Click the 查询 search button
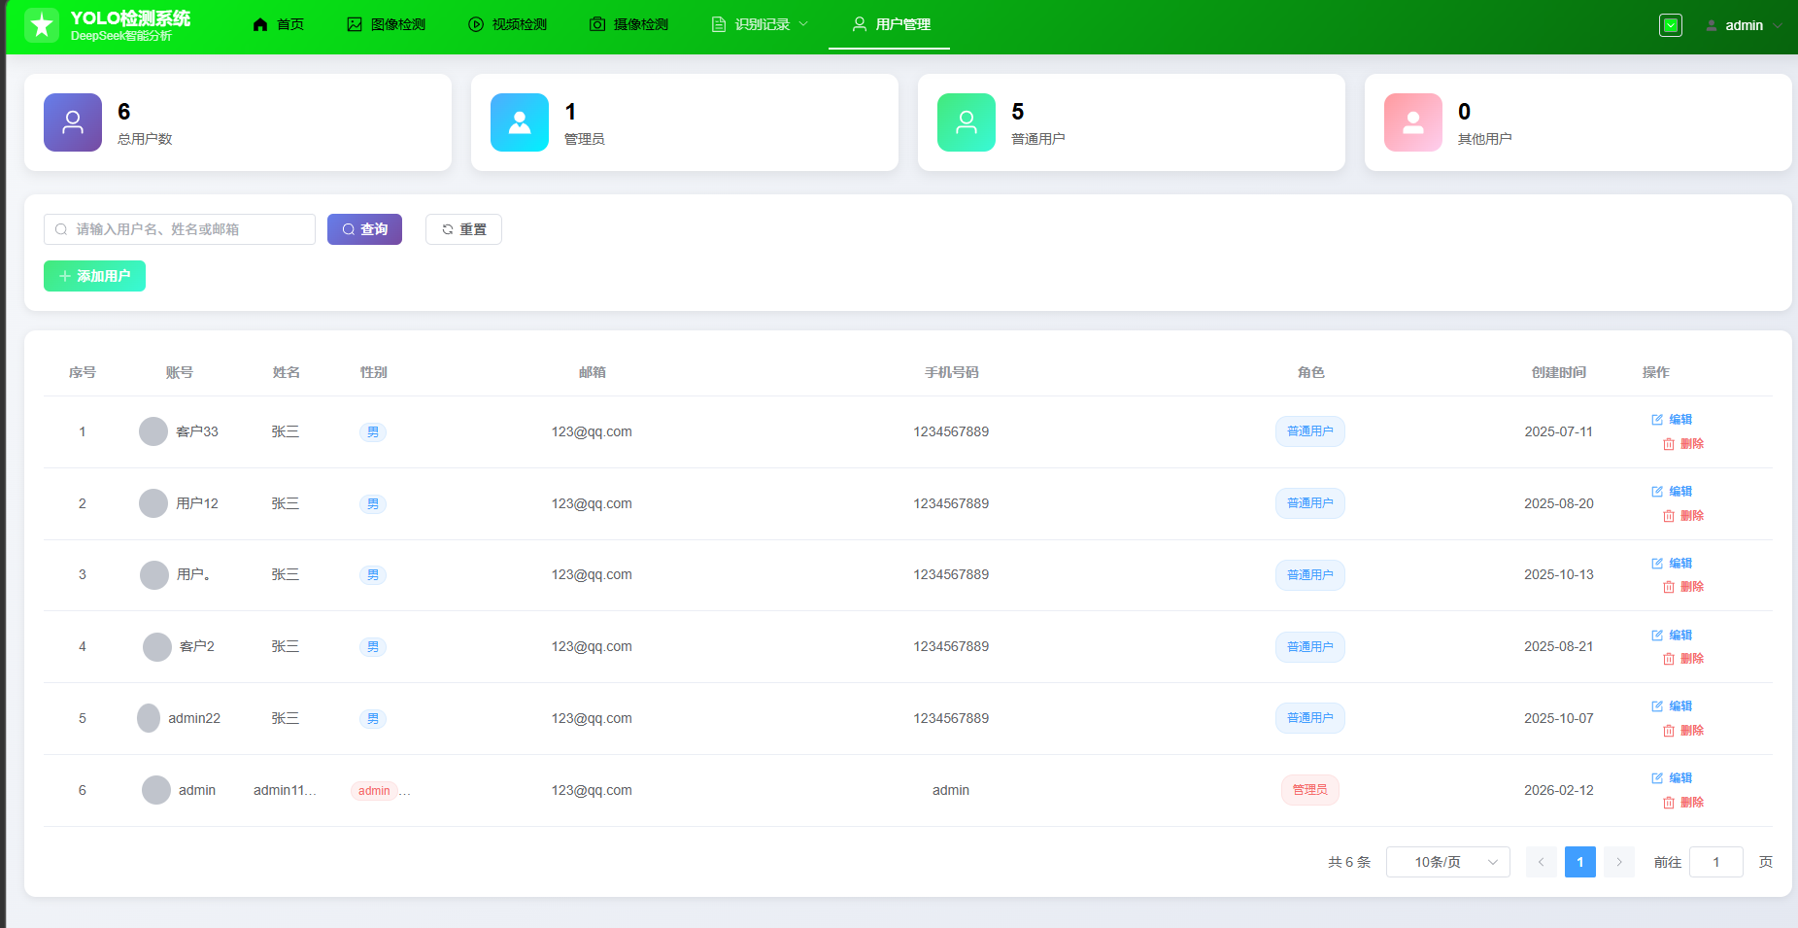 (x=364, y=229)
